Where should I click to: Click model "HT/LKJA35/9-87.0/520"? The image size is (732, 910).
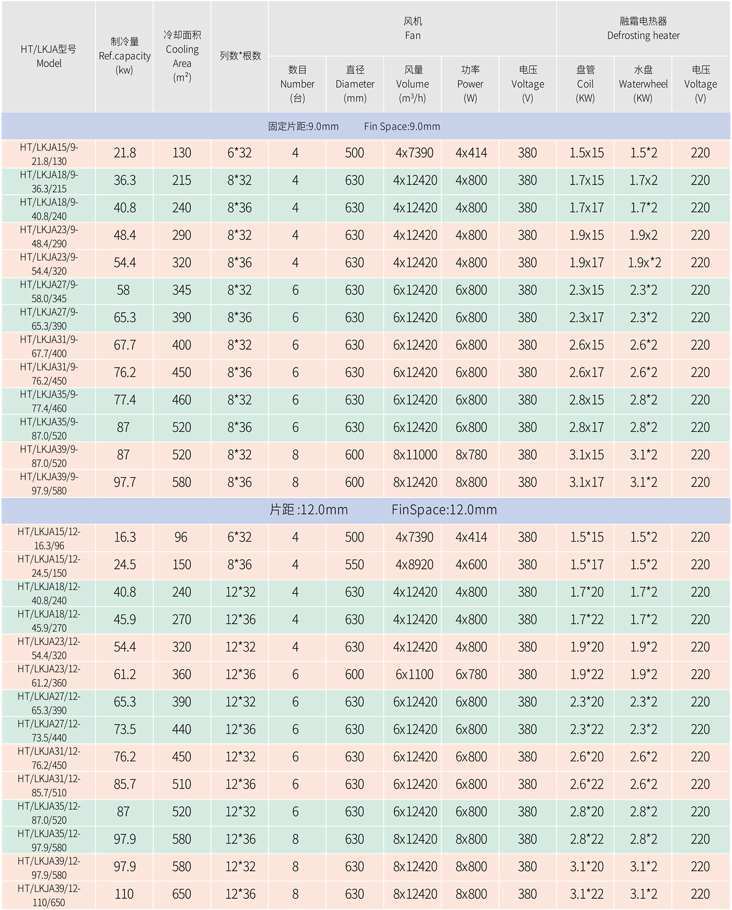pos(49,428)
